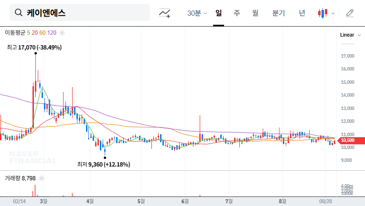Expand the chart type chevron arrow
This screenshot has height=206, width=365.
(x=333, y=13)
